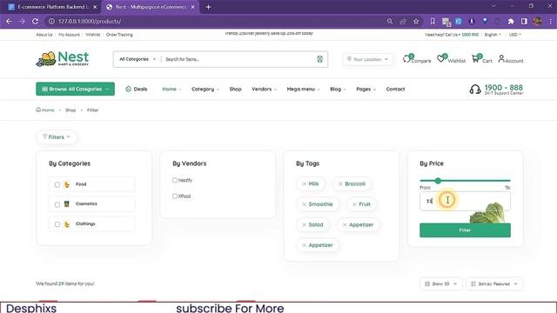Image resolution: width=557 pixels, height=313 pixels.
Task: Open the shopping Cart icon
Action: tap(475, 59)
